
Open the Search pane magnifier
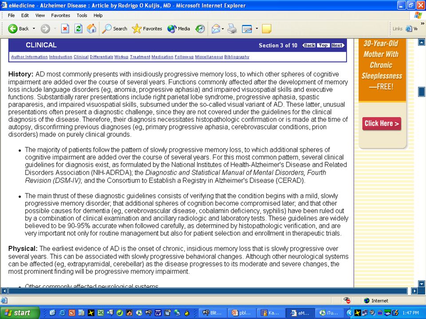click(114, 28)
